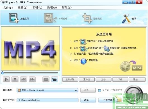Click the 重命名 rename button
Screen dimensions: 148x109
(87, 79)
